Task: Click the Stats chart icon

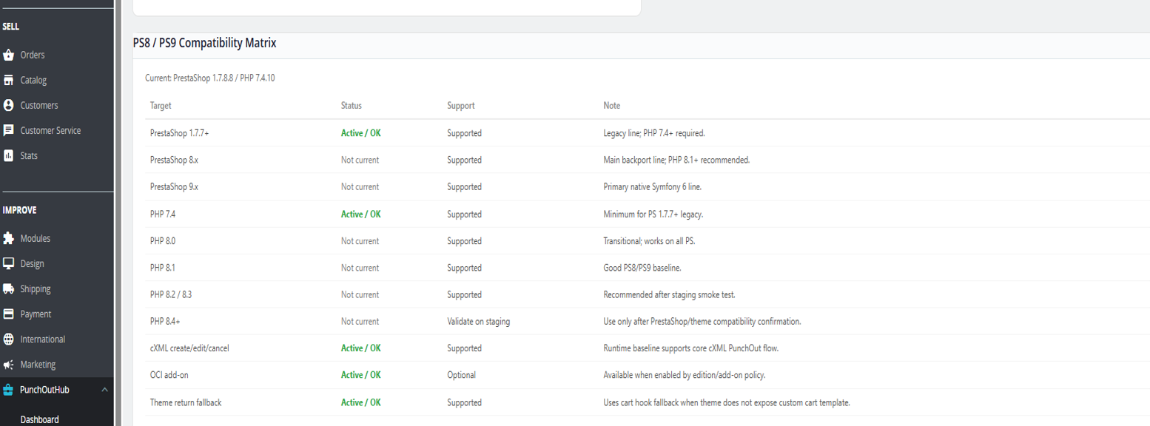Action: (9, 156)
